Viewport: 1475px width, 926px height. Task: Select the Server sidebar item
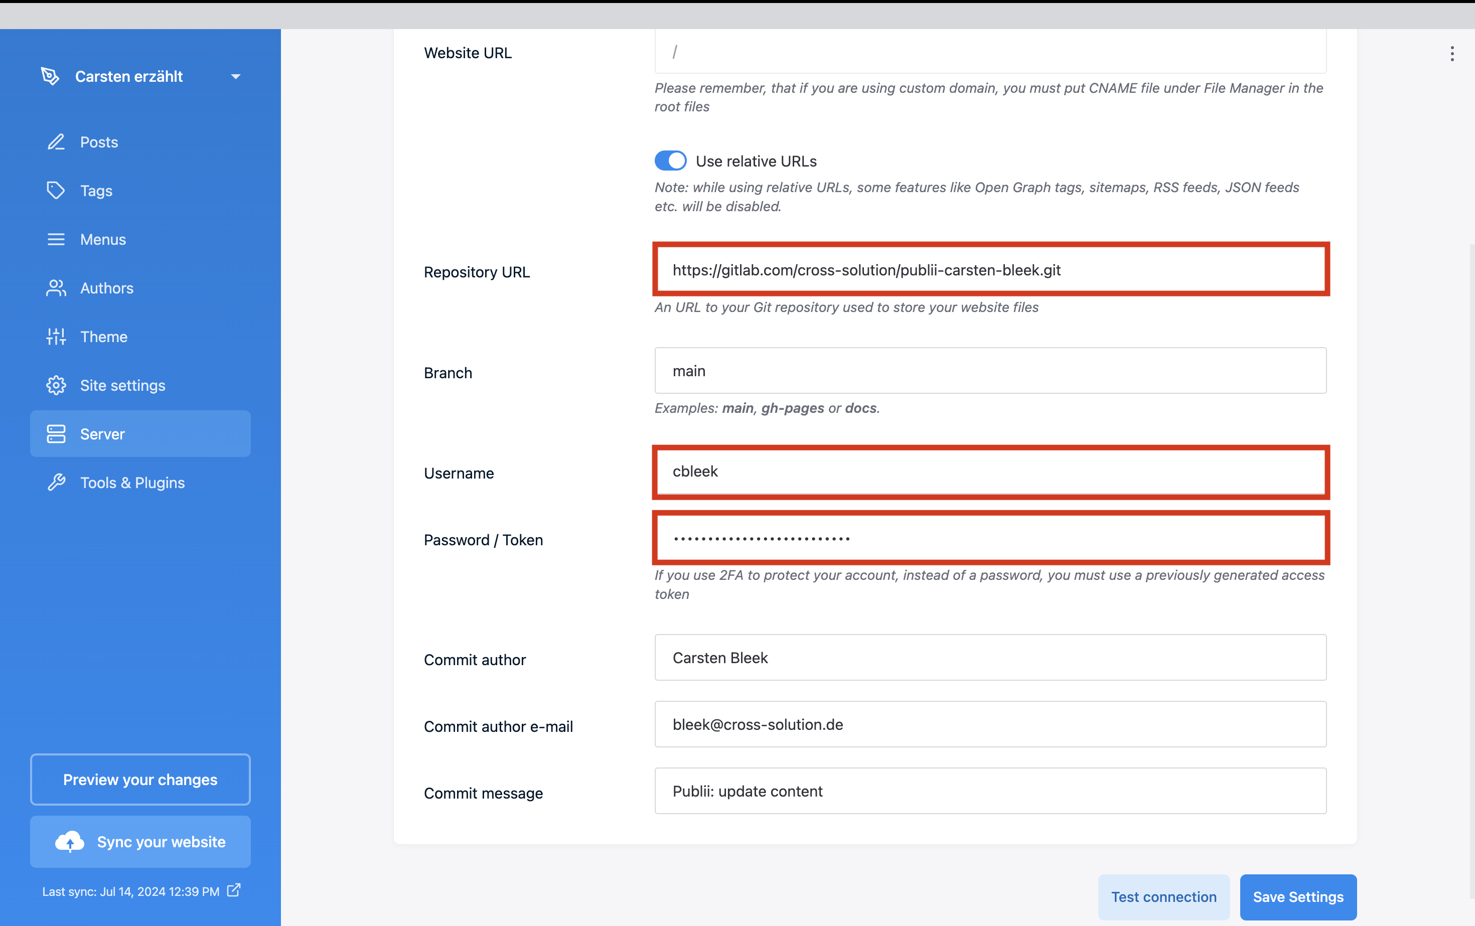140,433
